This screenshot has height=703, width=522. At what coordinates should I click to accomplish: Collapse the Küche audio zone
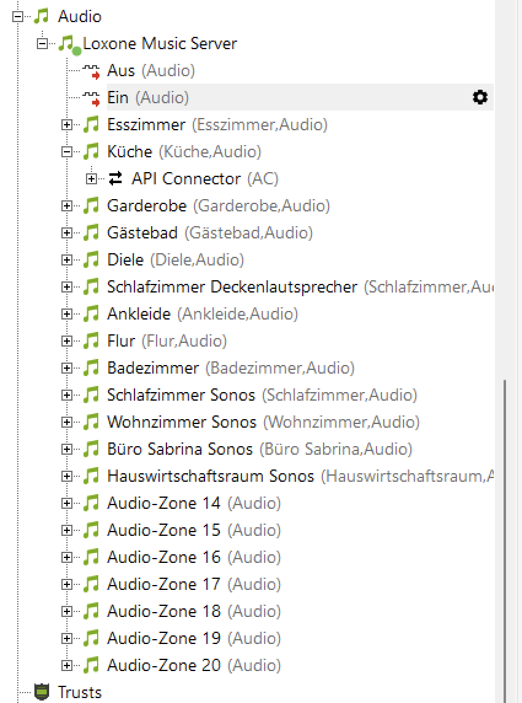67,152
